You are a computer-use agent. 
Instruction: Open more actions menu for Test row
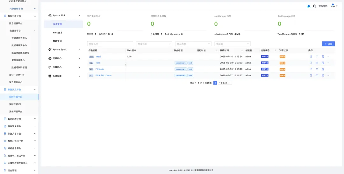click(328, 63)
